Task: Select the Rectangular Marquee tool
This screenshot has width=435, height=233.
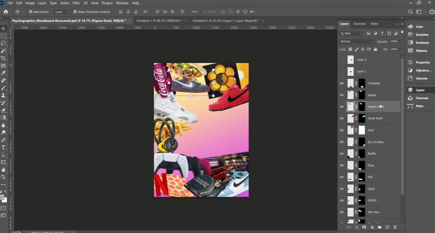Action: pyautogui.click(x=3, y=36)
